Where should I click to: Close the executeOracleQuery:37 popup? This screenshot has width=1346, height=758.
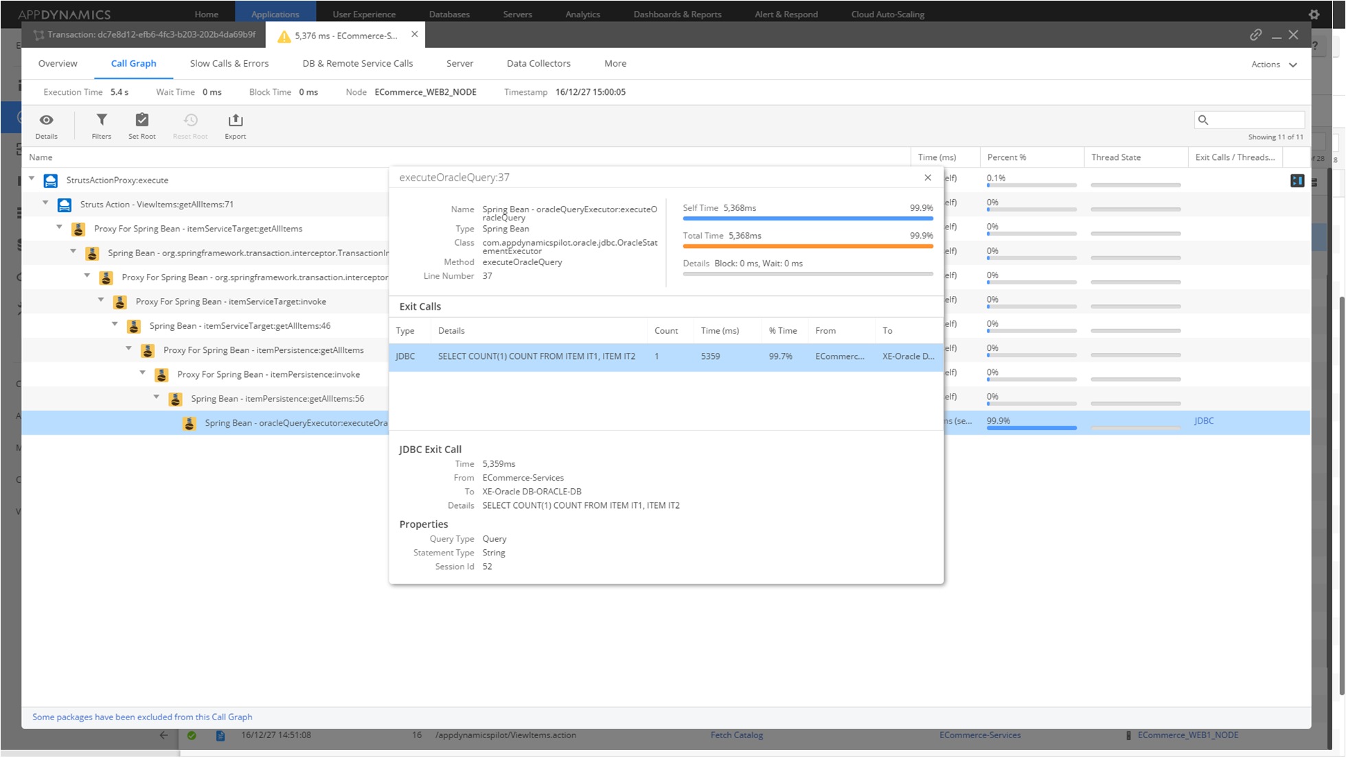(928, 178)
